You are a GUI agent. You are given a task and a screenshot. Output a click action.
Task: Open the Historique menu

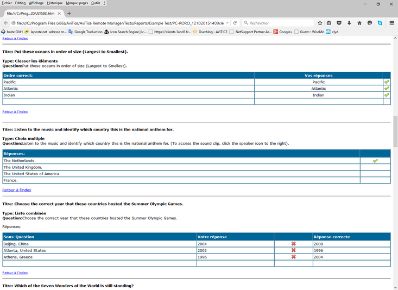pos(55,3)
